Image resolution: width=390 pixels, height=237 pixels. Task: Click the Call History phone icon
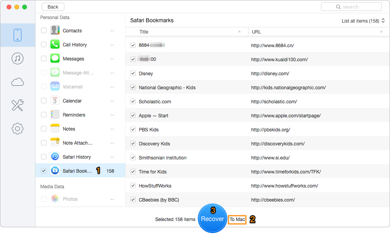click(55, 44)
